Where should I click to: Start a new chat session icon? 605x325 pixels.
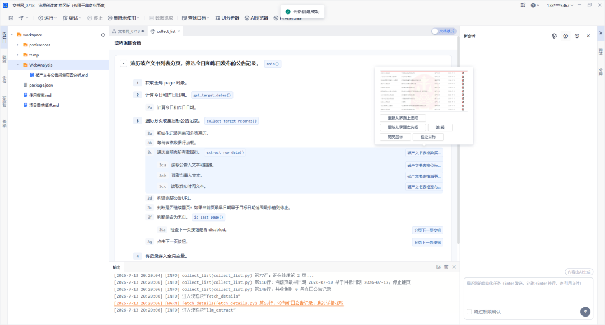pyautogui.click(x=566, y=36)
